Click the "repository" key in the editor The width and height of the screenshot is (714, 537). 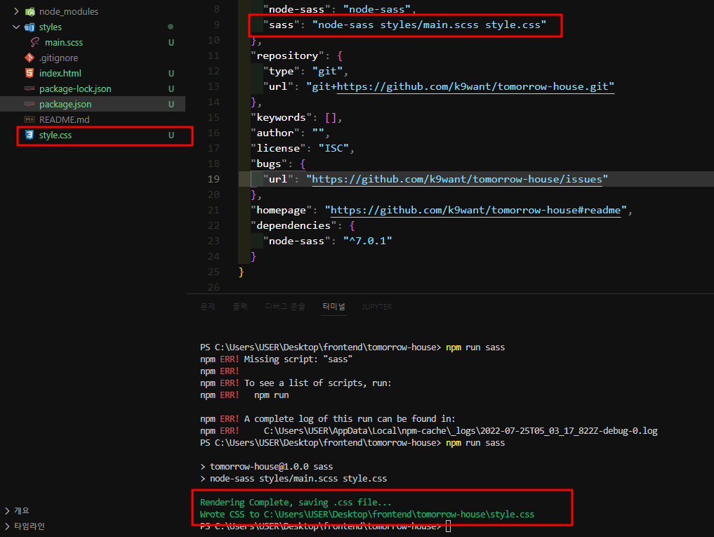click(287, 55)
